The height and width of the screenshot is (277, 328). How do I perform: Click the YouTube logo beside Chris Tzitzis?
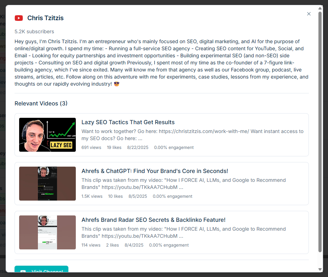19,18
